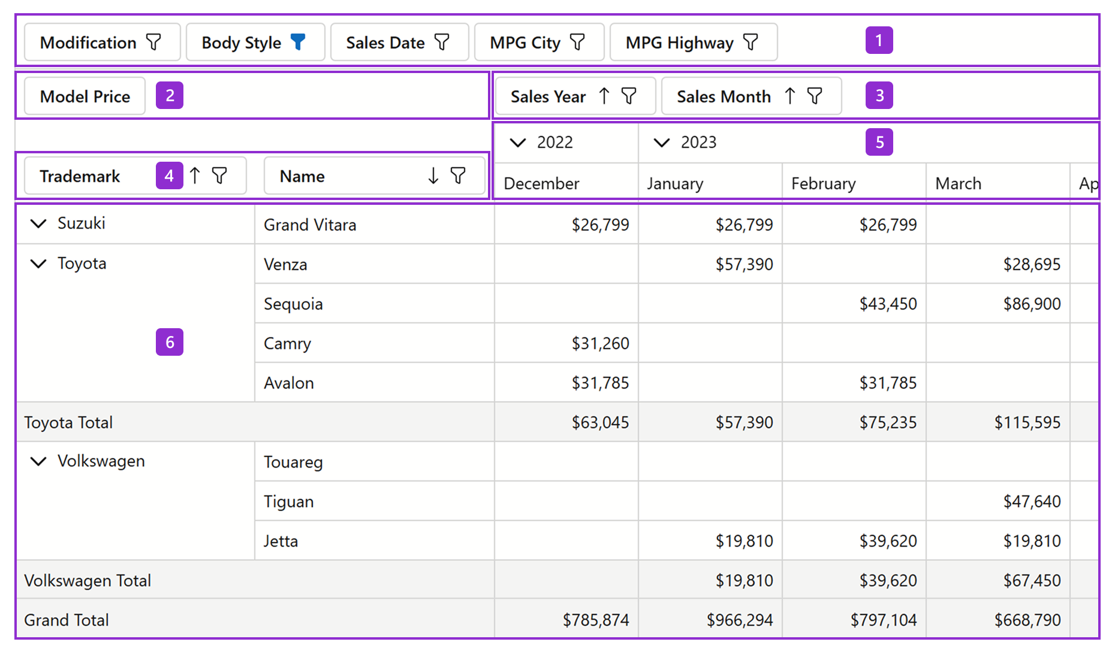Open the Sales Month filter icon
This screenshot has width=1115, height=654.
pyautogui.click(x=815, y=96)
